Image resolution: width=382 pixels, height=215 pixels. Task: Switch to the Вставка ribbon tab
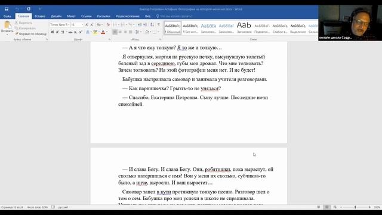click(x=40, y=16)
